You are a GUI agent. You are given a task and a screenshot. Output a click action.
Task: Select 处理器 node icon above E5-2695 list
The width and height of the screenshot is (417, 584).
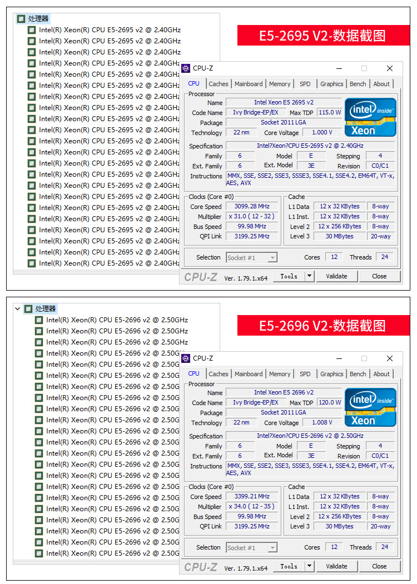click(x=21, y=19)
